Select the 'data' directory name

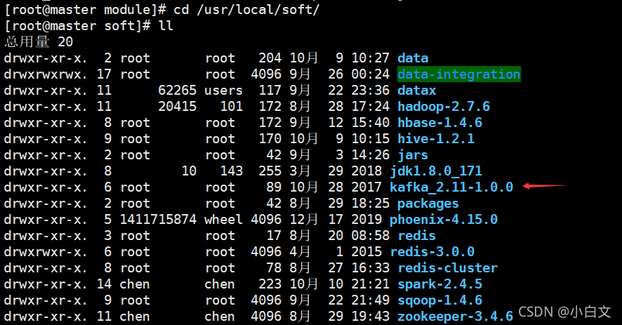[413, 58]
